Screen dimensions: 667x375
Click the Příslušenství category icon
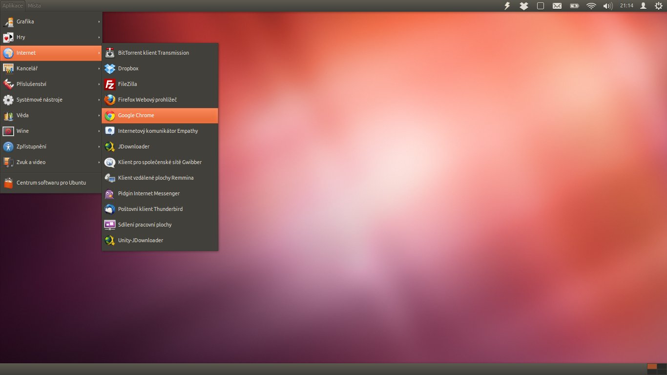click(8, 84)
